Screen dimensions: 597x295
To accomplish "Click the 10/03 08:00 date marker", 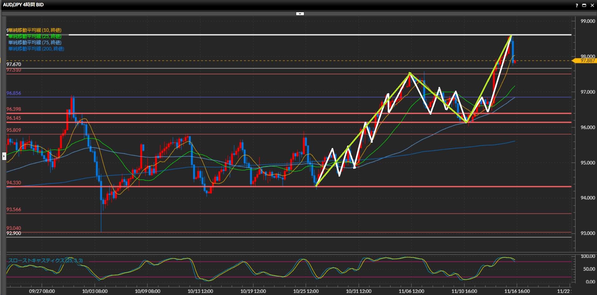I will point(95,291).
